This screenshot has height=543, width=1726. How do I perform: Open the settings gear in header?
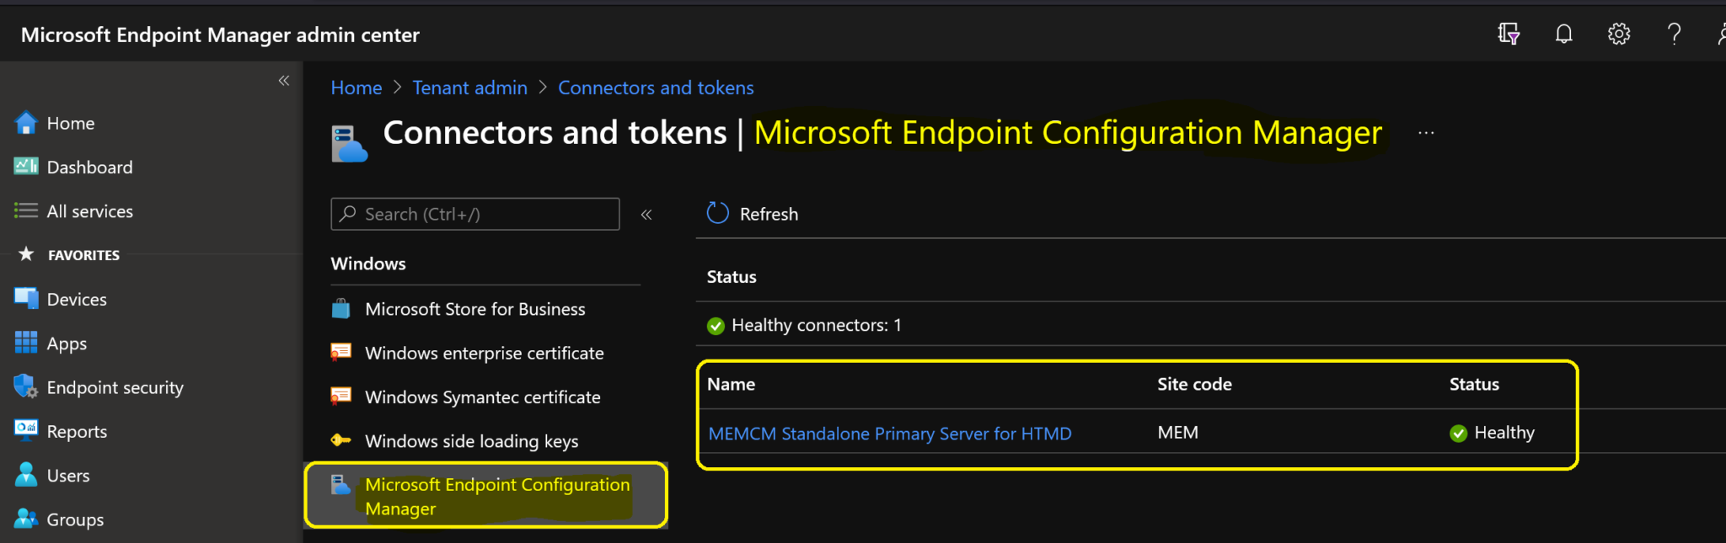coord(1619,34)
